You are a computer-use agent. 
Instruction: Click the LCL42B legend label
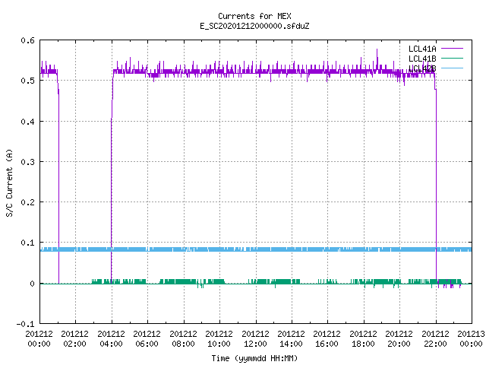click(422, 68)
